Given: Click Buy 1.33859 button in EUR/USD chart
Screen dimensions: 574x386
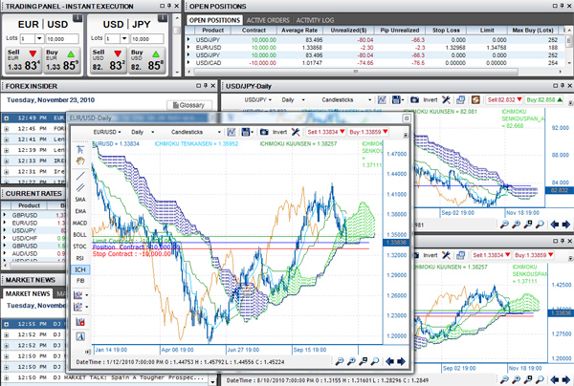Looking at the screenshot, I should coord(368,132).
